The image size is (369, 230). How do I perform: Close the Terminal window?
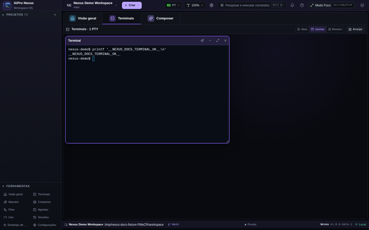pyautogui.click(x=225, y=41)
